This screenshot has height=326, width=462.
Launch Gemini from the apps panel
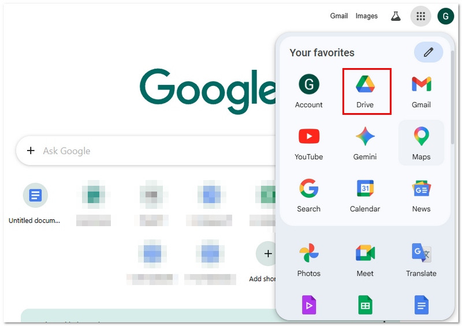pos(365,144)
